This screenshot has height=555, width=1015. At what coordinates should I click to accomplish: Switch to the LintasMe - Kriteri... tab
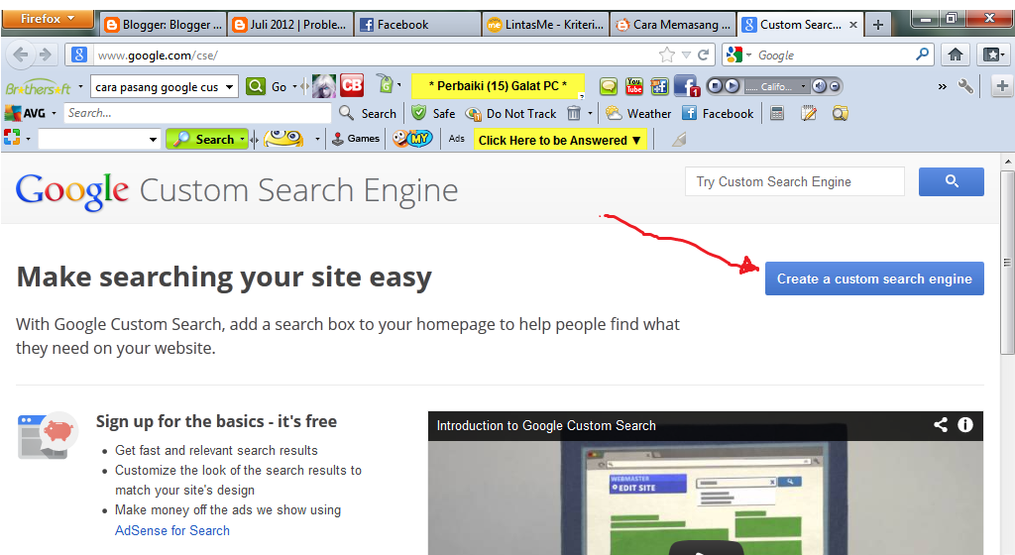tap(545, 25)
